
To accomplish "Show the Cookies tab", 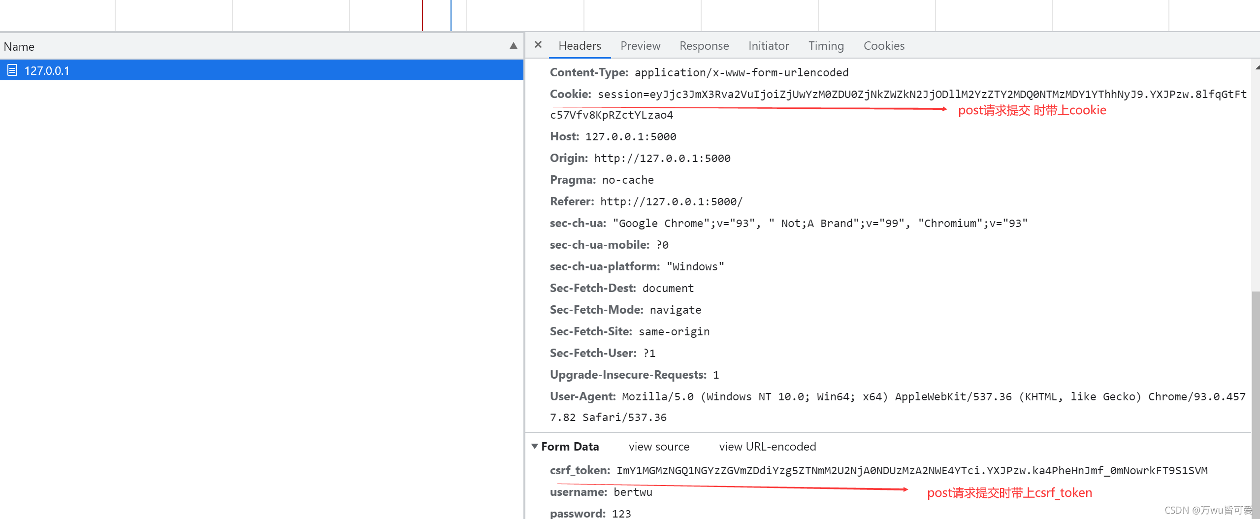I will click(x=884, y=46).
